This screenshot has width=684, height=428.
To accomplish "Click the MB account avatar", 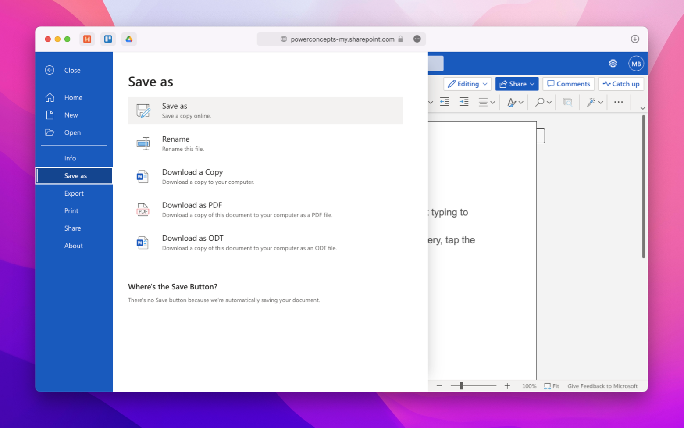I will click(x=636, y=63).
